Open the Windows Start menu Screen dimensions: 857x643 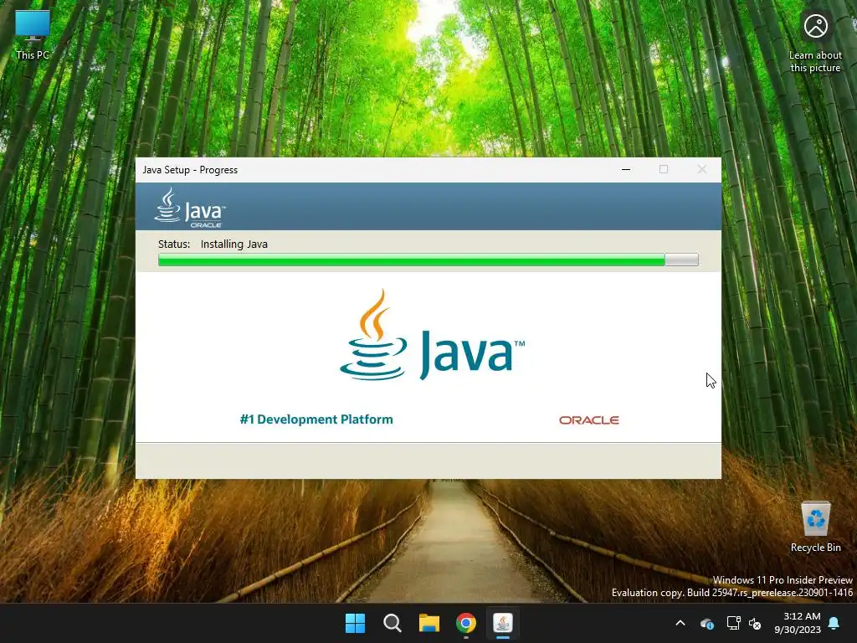(355, 623)
